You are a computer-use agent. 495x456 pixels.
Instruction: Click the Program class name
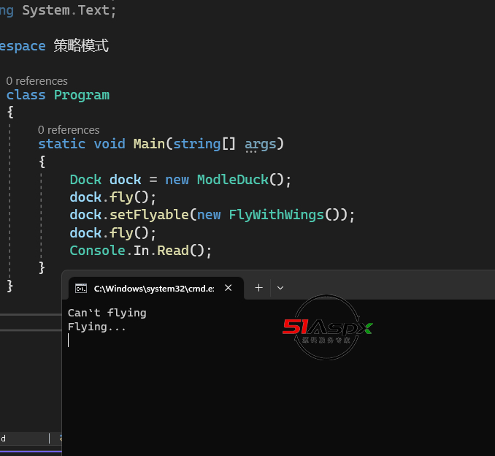click(81, 95)
